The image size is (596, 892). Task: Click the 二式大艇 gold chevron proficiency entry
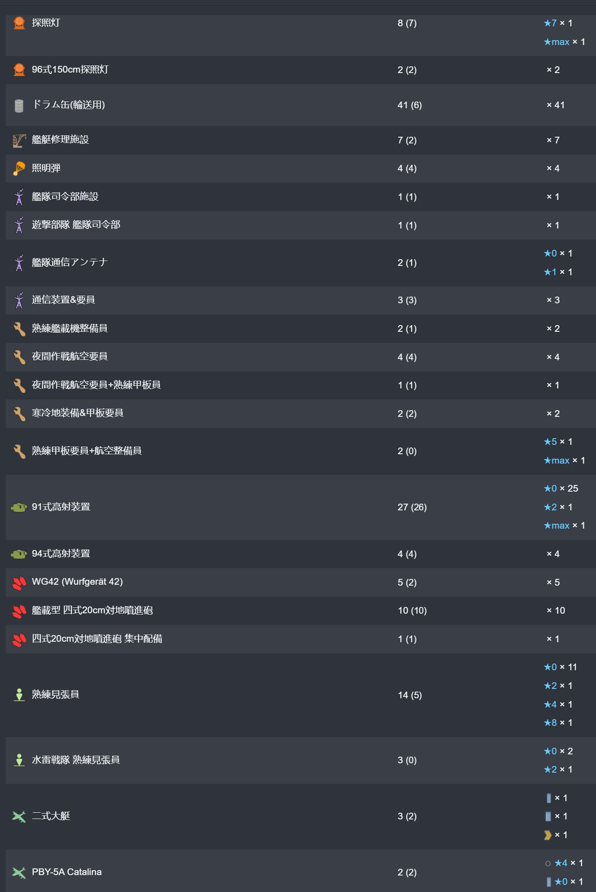pyautogui.click(x=556, y=835)
